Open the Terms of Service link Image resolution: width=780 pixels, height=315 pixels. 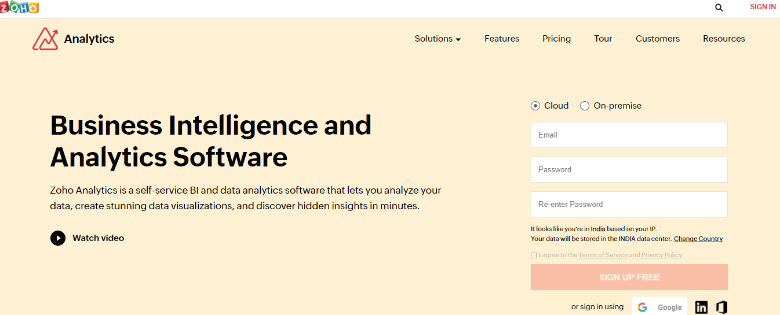(603, 255)
